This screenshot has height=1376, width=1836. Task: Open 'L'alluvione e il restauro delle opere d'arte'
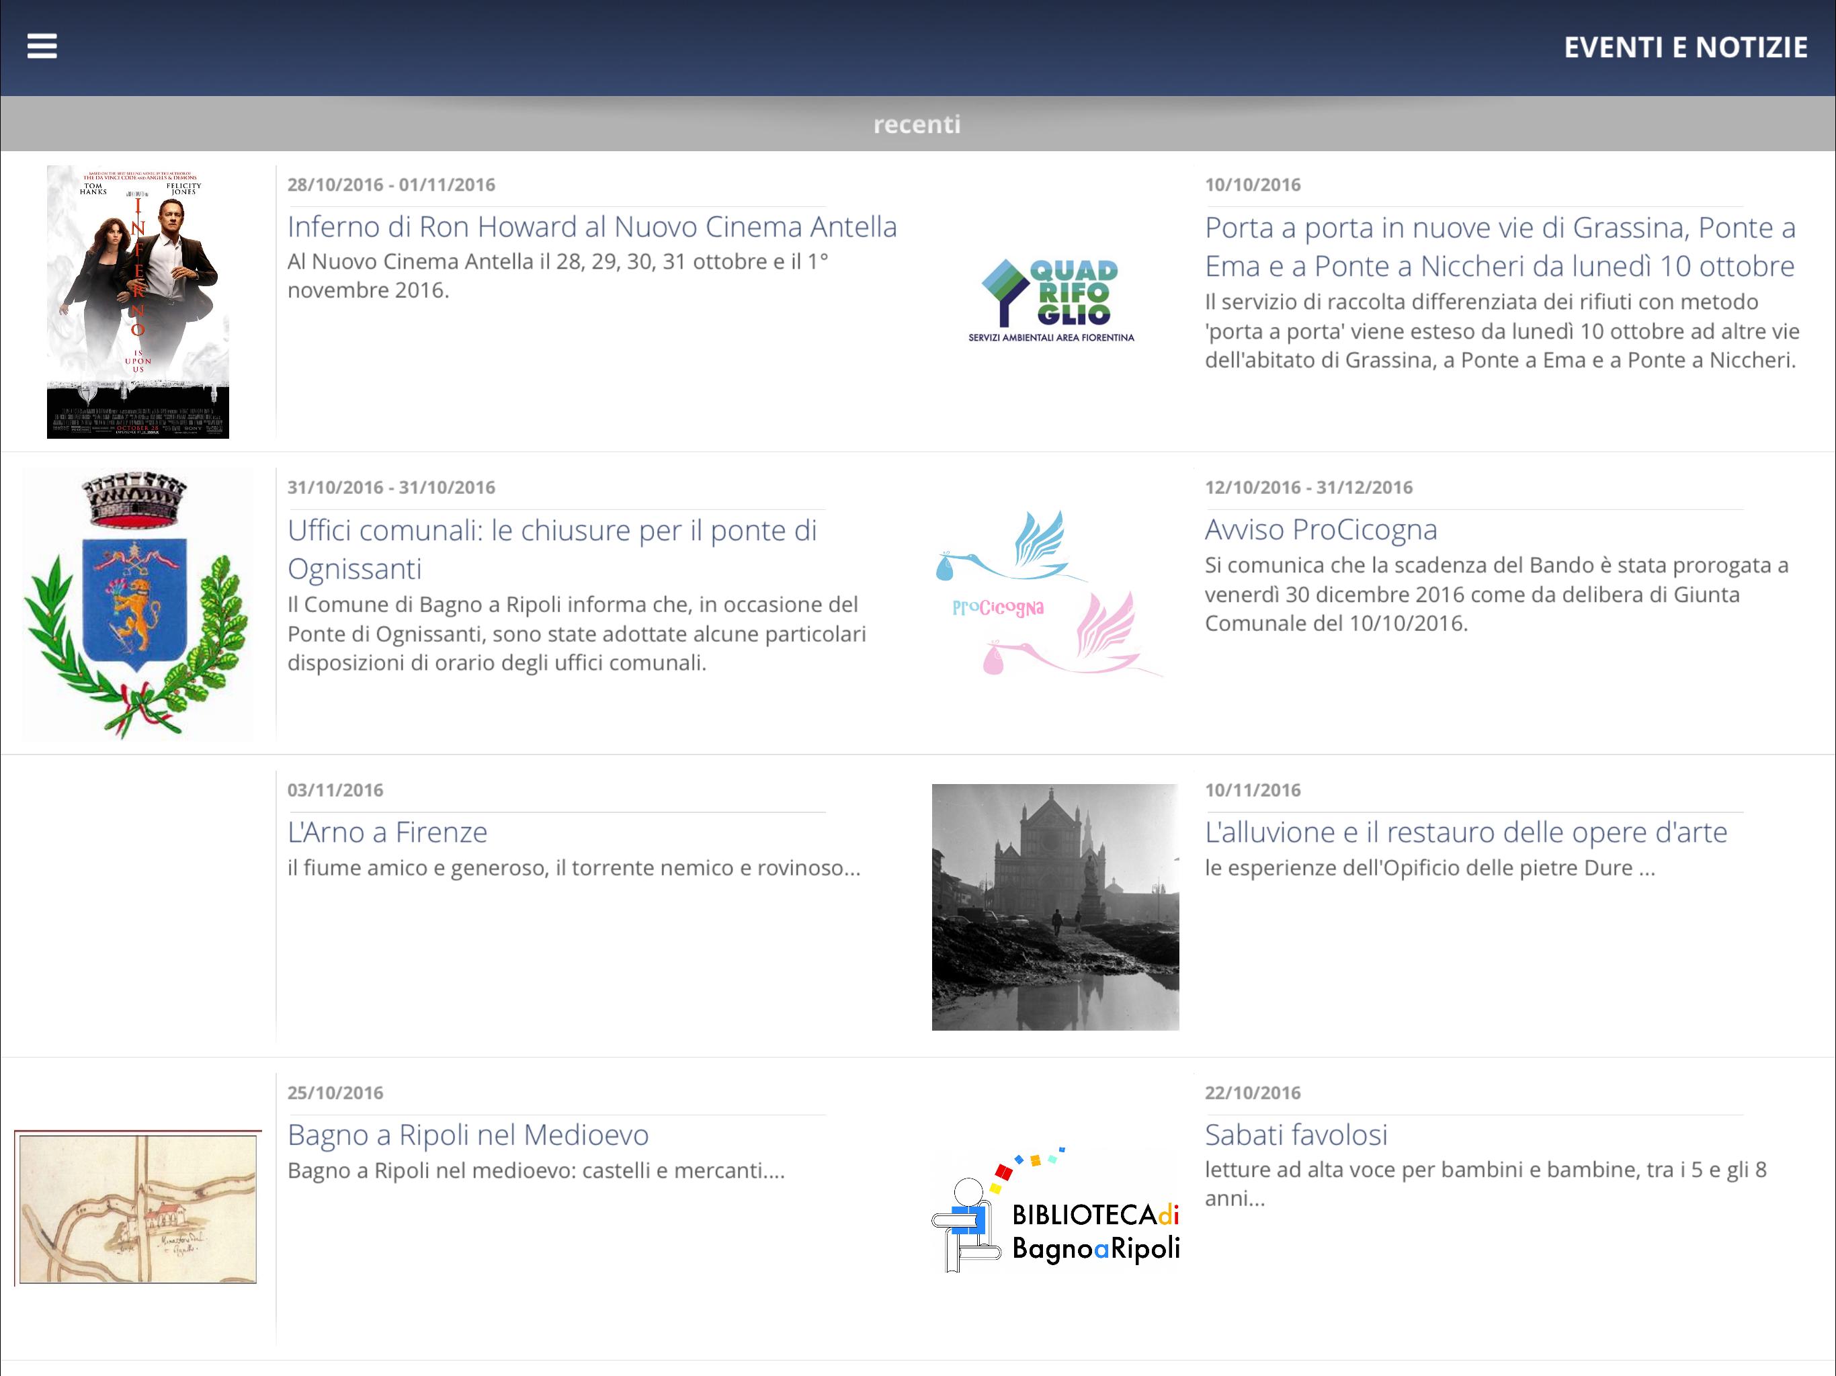(x=1466, y=832)
